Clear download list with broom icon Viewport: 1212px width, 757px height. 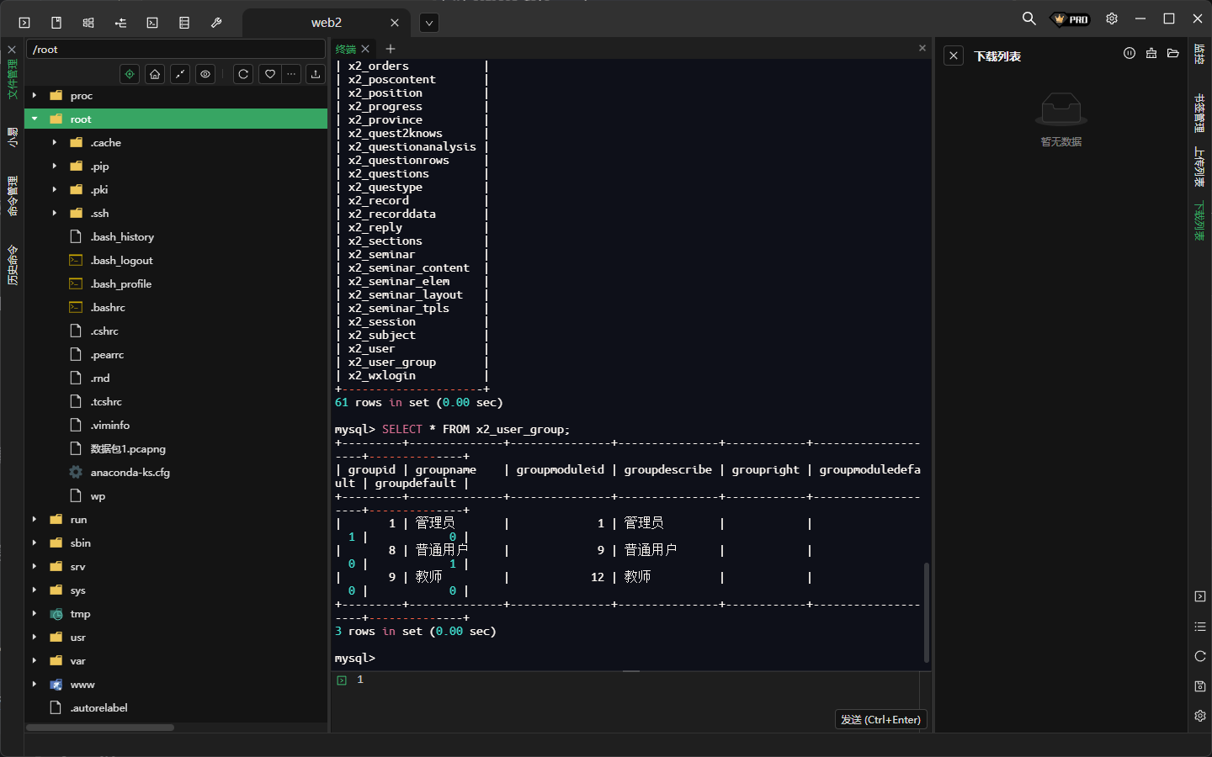(1151, 54)
